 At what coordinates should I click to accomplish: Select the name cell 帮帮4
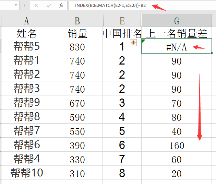coord(27,159)
